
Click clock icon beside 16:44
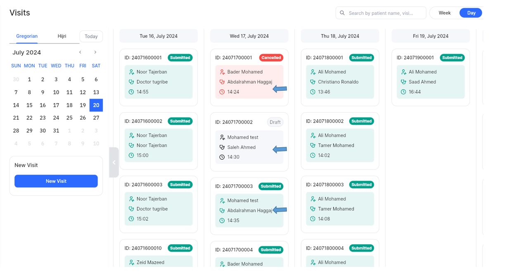(403, 92)
